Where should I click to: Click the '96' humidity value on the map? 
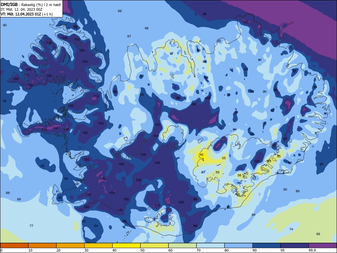[205, 14]
